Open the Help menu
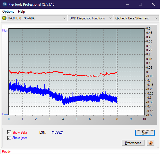The image size is (160, 155). [21, 12]
